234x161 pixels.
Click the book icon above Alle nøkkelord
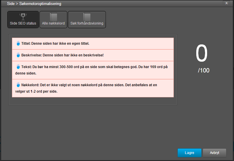(54, 16)
